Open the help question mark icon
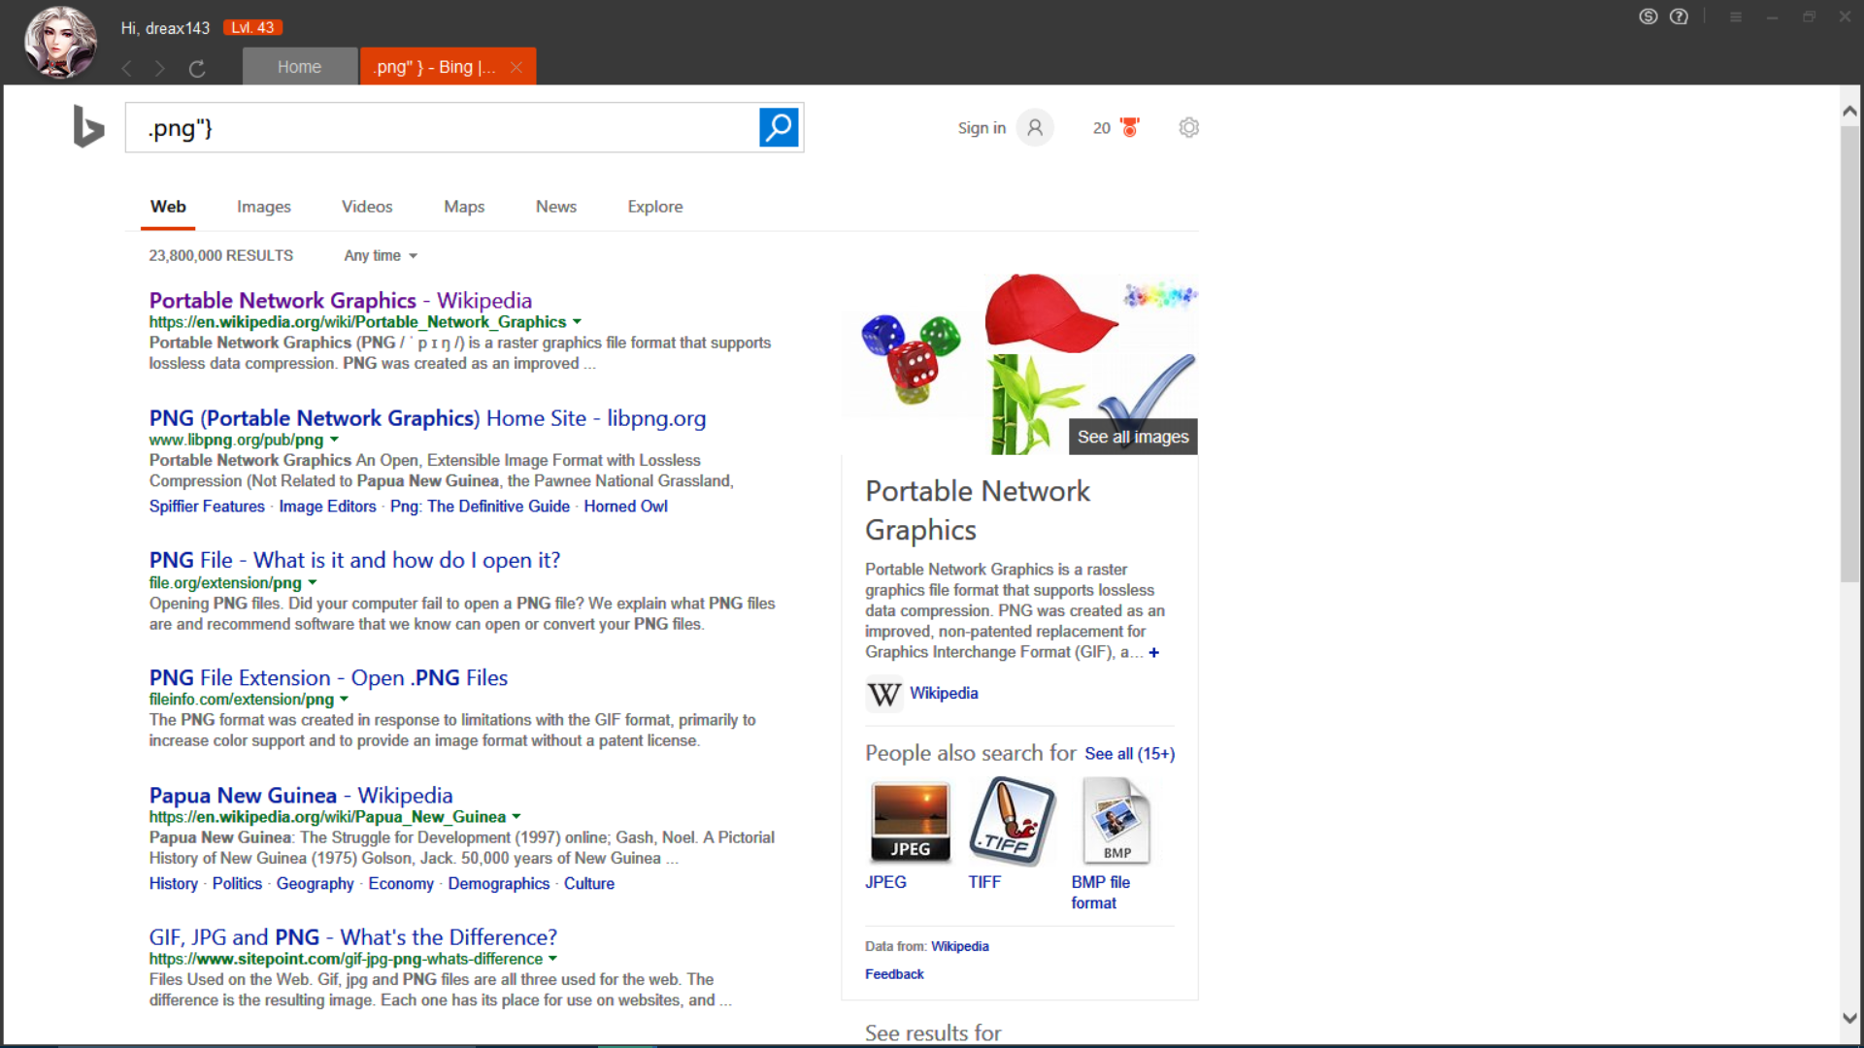This screenshot has height=1048, width=1864. pos(1679,16)
